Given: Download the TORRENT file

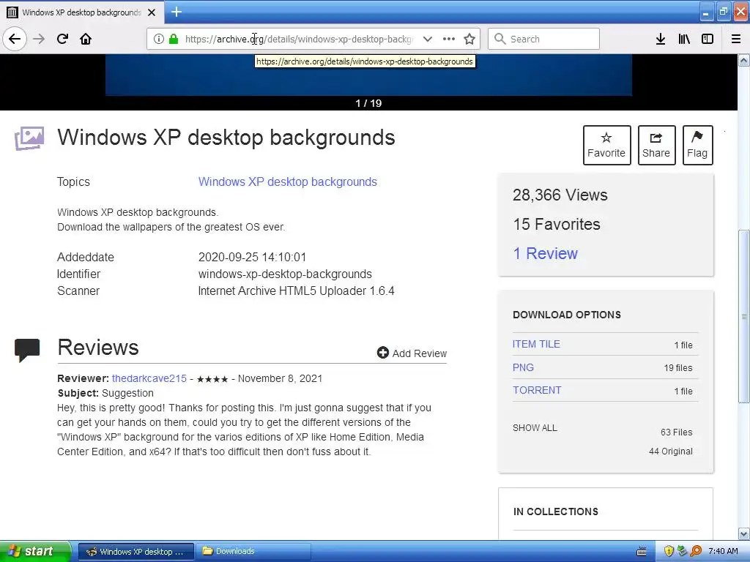Looking at the screenshot, I should 537,391.
